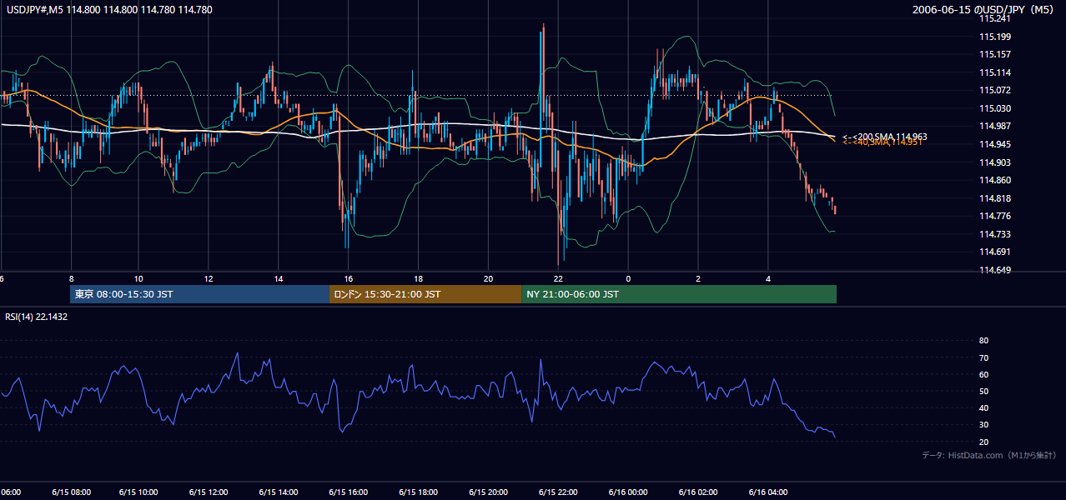Viewport: 1066px width, 500px height.
Task: Click the '2006-06-15 のUSD/JPY (M5)' heading
Action: click(984, 10)
